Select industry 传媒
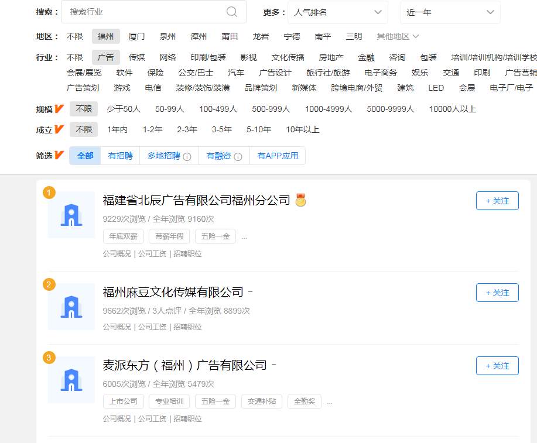 136,57
